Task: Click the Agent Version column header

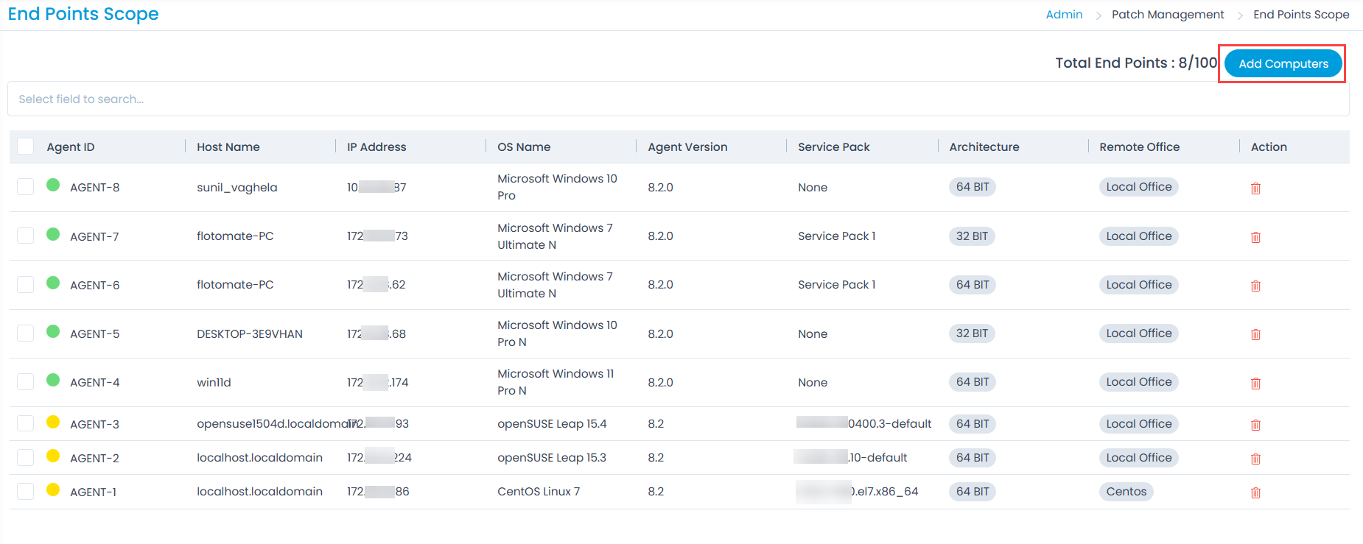Action: (x=687, y=147)
